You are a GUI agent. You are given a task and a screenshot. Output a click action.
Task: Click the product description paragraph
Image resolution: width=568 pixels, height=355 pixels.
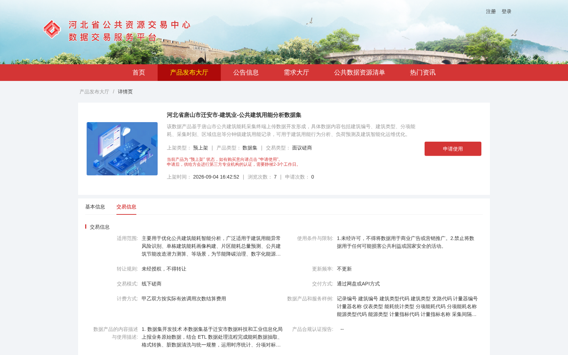tap(291, 130)
